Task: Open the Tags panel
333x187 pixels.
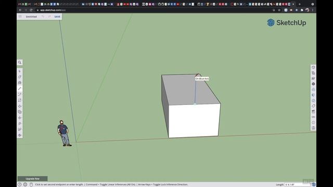Action: [x=313, y=106]
